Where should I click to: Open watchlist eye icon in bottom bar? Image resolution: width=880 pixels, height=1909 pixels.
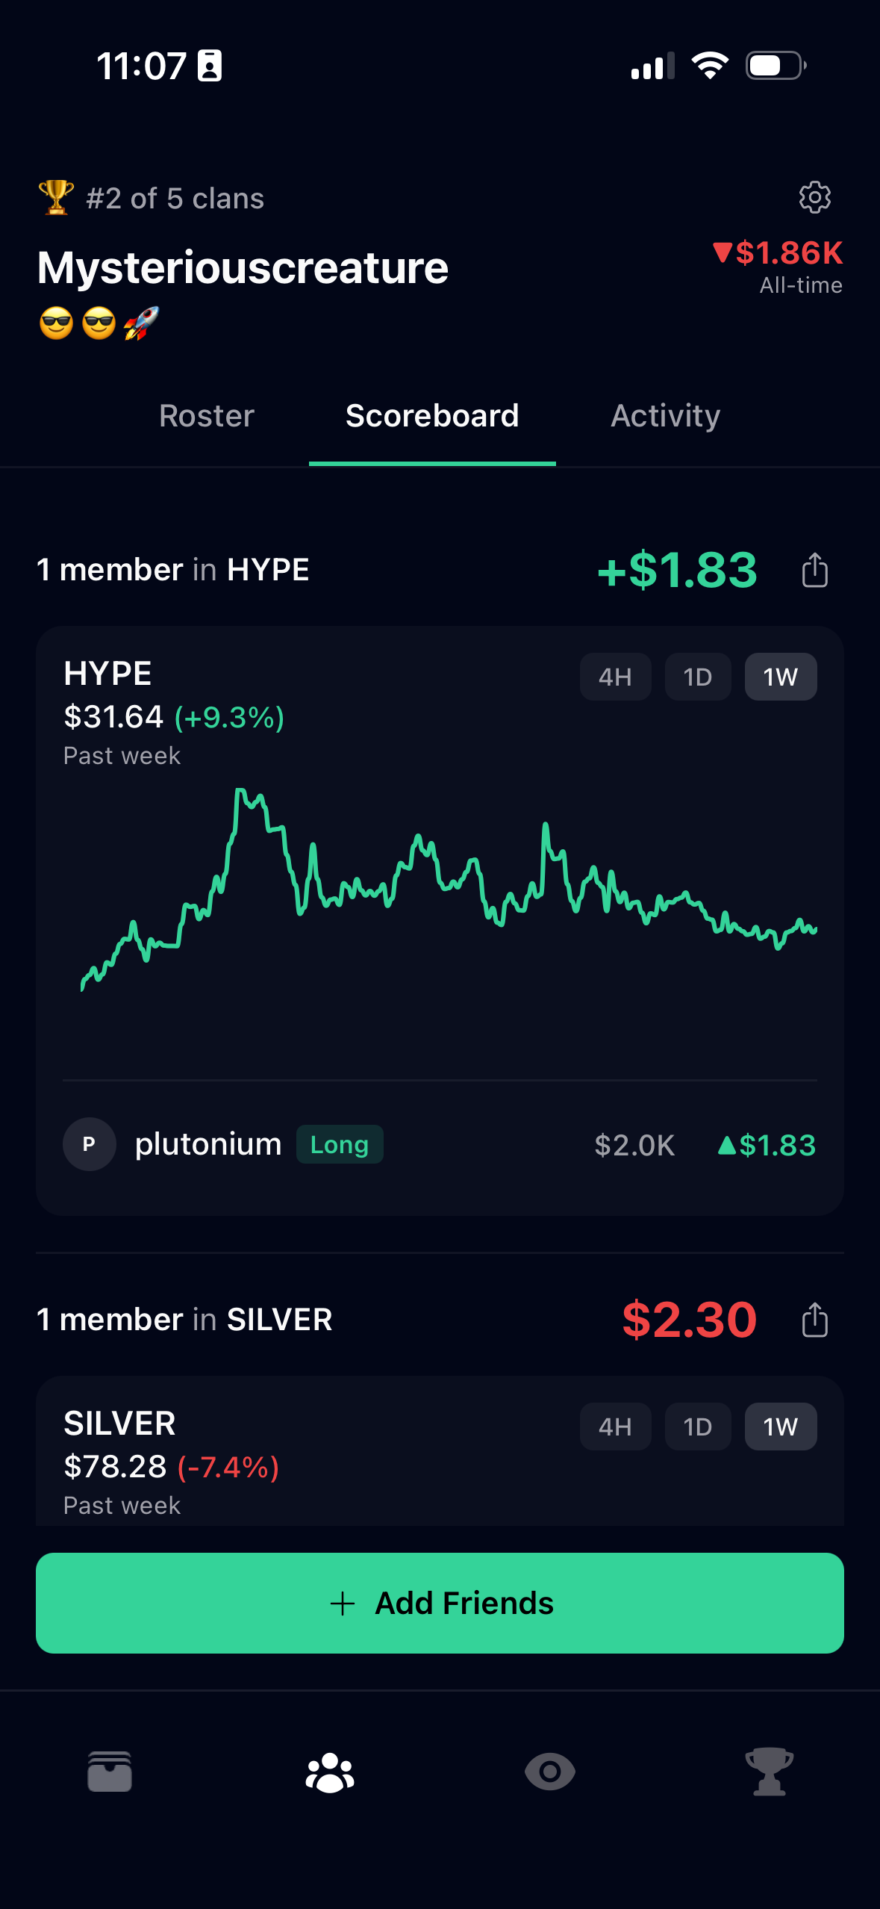[549, 1772]
